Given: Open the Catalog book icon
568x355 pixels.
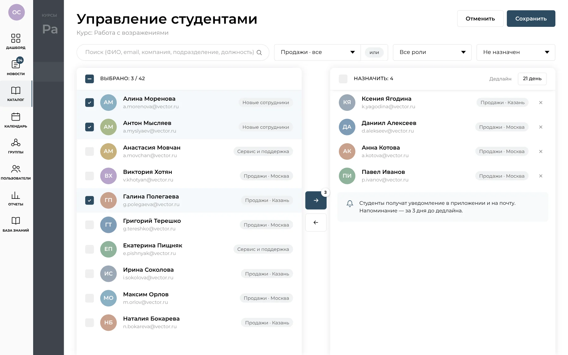Looking at the screenshot, I should pyautogui.click(x=16, y=91).
